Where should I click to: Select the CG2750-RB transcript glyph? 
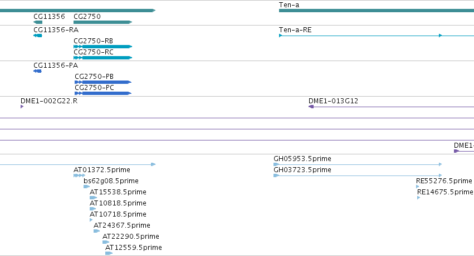pos(103,47)
